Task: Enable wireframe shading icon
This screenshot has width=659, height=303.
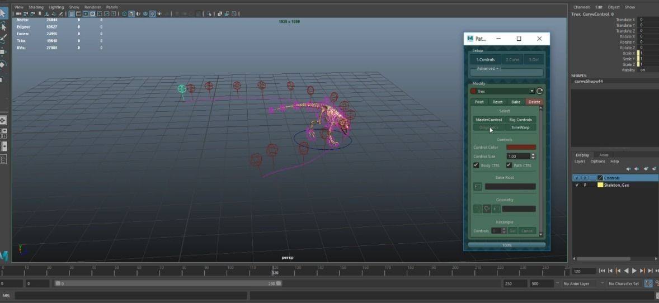Action: [124, 14]
